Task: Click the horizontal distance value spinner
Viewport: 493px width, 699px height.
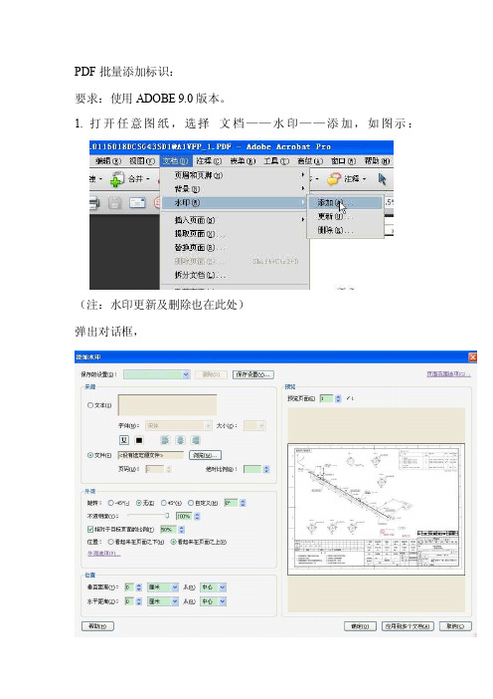Action: pos(139,601)
